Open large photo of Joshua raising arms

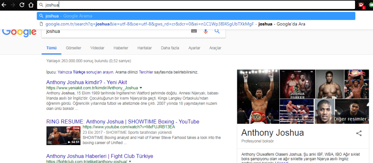[258, 97]
